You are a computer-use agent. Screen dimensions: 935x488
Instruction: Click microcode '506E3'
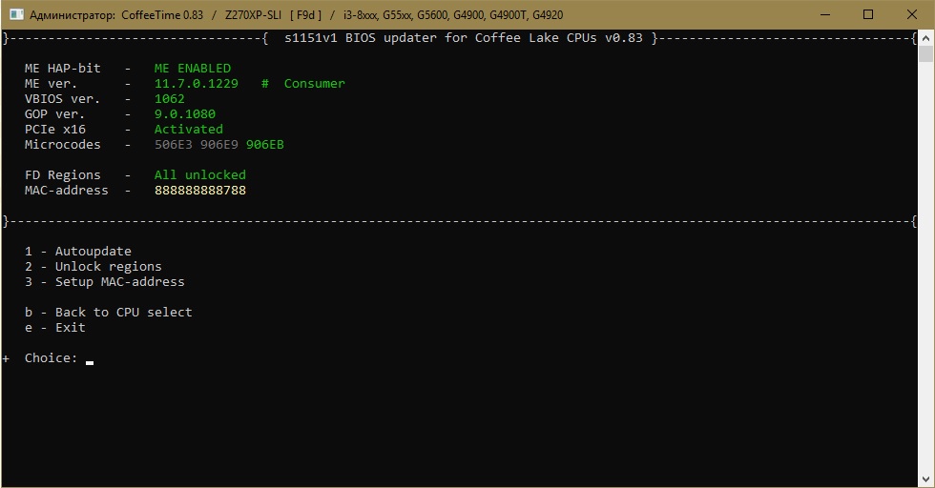tap(174, 145)
